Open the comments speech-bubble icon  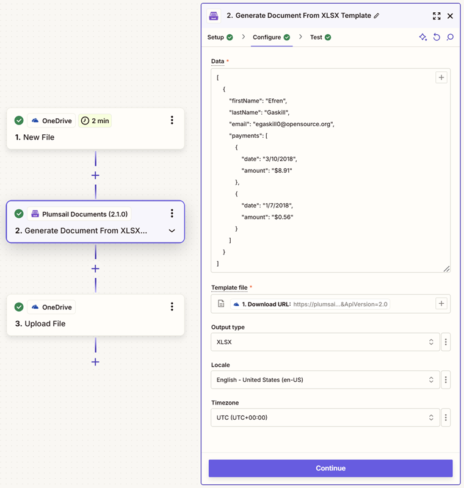coord(450,37)
